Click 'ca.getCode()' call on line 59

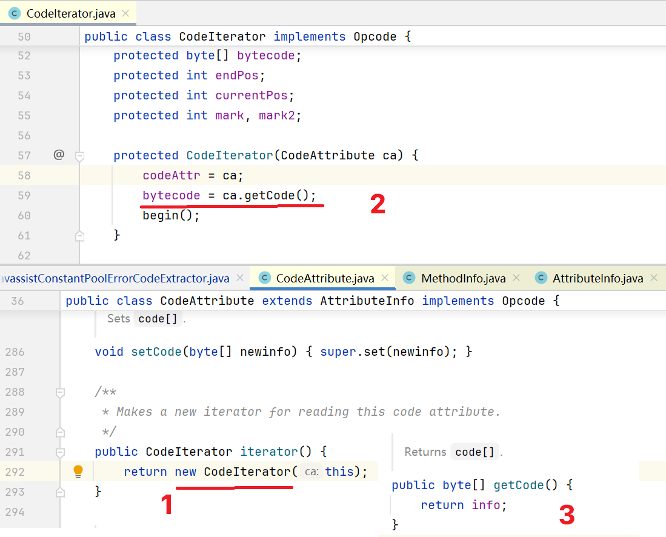pos(265,195)
